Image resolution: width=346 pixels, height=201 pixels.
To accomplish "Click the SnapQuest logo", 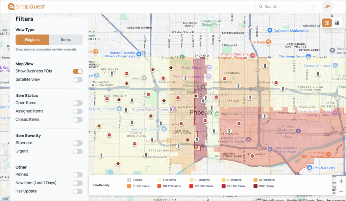I will pos(26,7).
